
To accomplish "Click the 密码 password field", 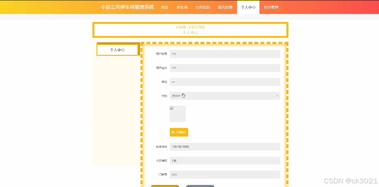I will click(225, 82).
